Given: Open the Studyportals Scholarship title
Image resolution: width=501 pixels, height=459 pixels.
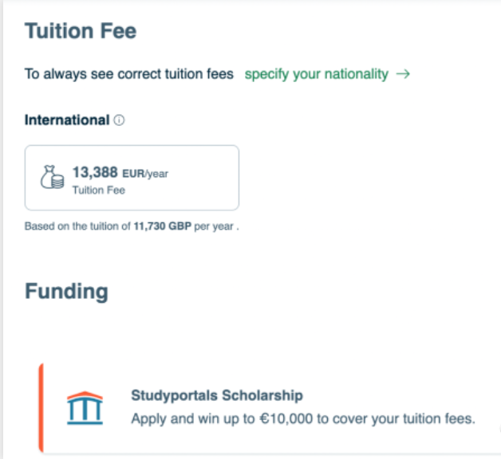Looking at the screenshot, I should point(217,395).
